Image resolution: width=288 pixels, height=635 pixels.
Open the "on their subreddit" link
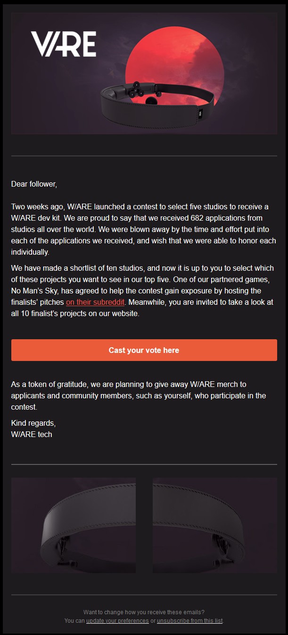pyautogui.click(x=95, y=302)
